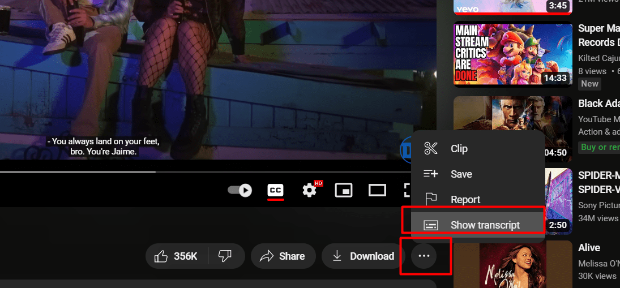The image size is (620, 288).
Task: Open the HD settings gear
Action: tap(310, 191)
